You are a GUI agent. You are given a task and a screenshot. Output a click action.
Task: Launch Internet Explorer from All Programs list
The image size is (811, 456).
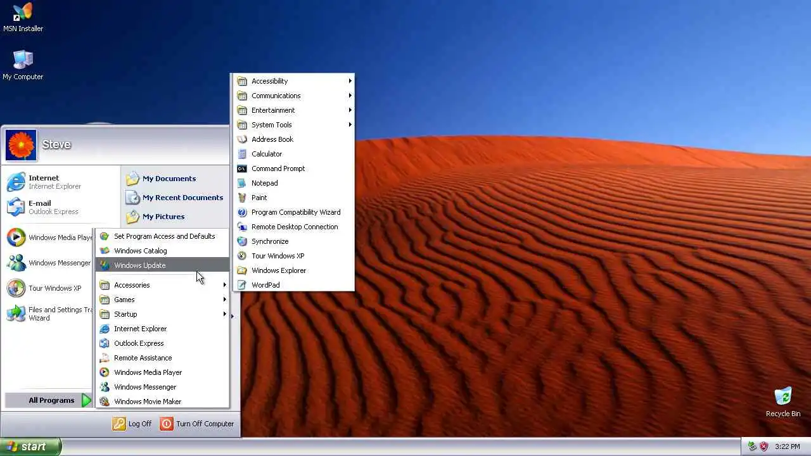[x=162, y=329]
